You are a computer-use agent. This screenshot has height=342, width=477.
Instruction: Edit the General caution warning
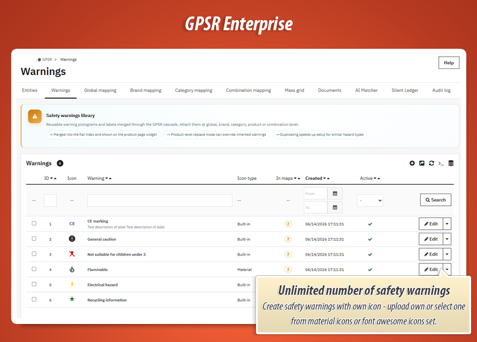coord(431,239)
